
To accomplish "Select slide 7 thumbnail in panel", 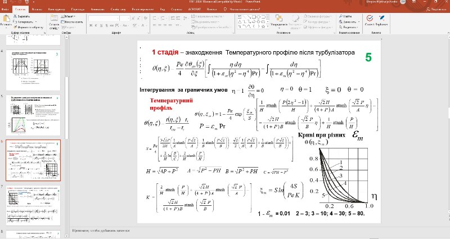I will [33, 205].
